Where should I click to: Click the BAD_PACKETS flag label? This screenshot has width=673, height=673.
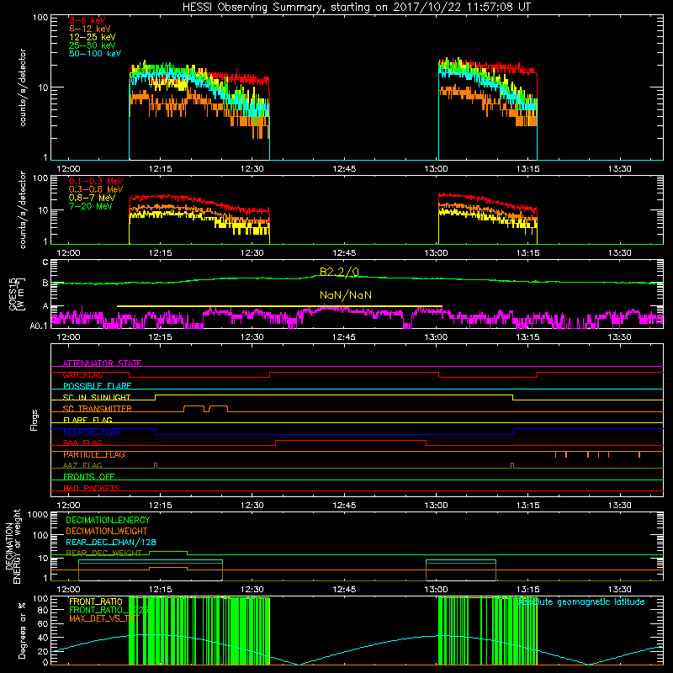[x=92, y=489]
